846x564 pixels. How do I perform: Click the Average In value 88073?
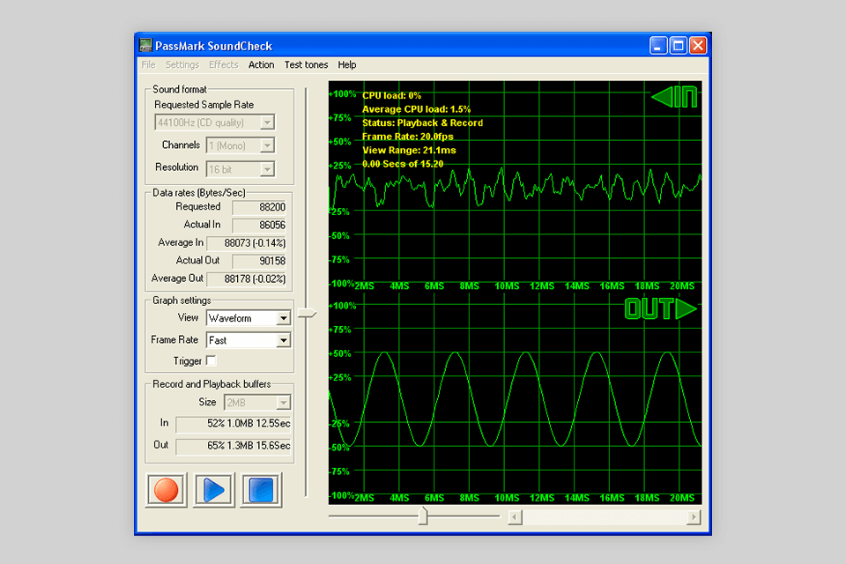click(247, 243)
